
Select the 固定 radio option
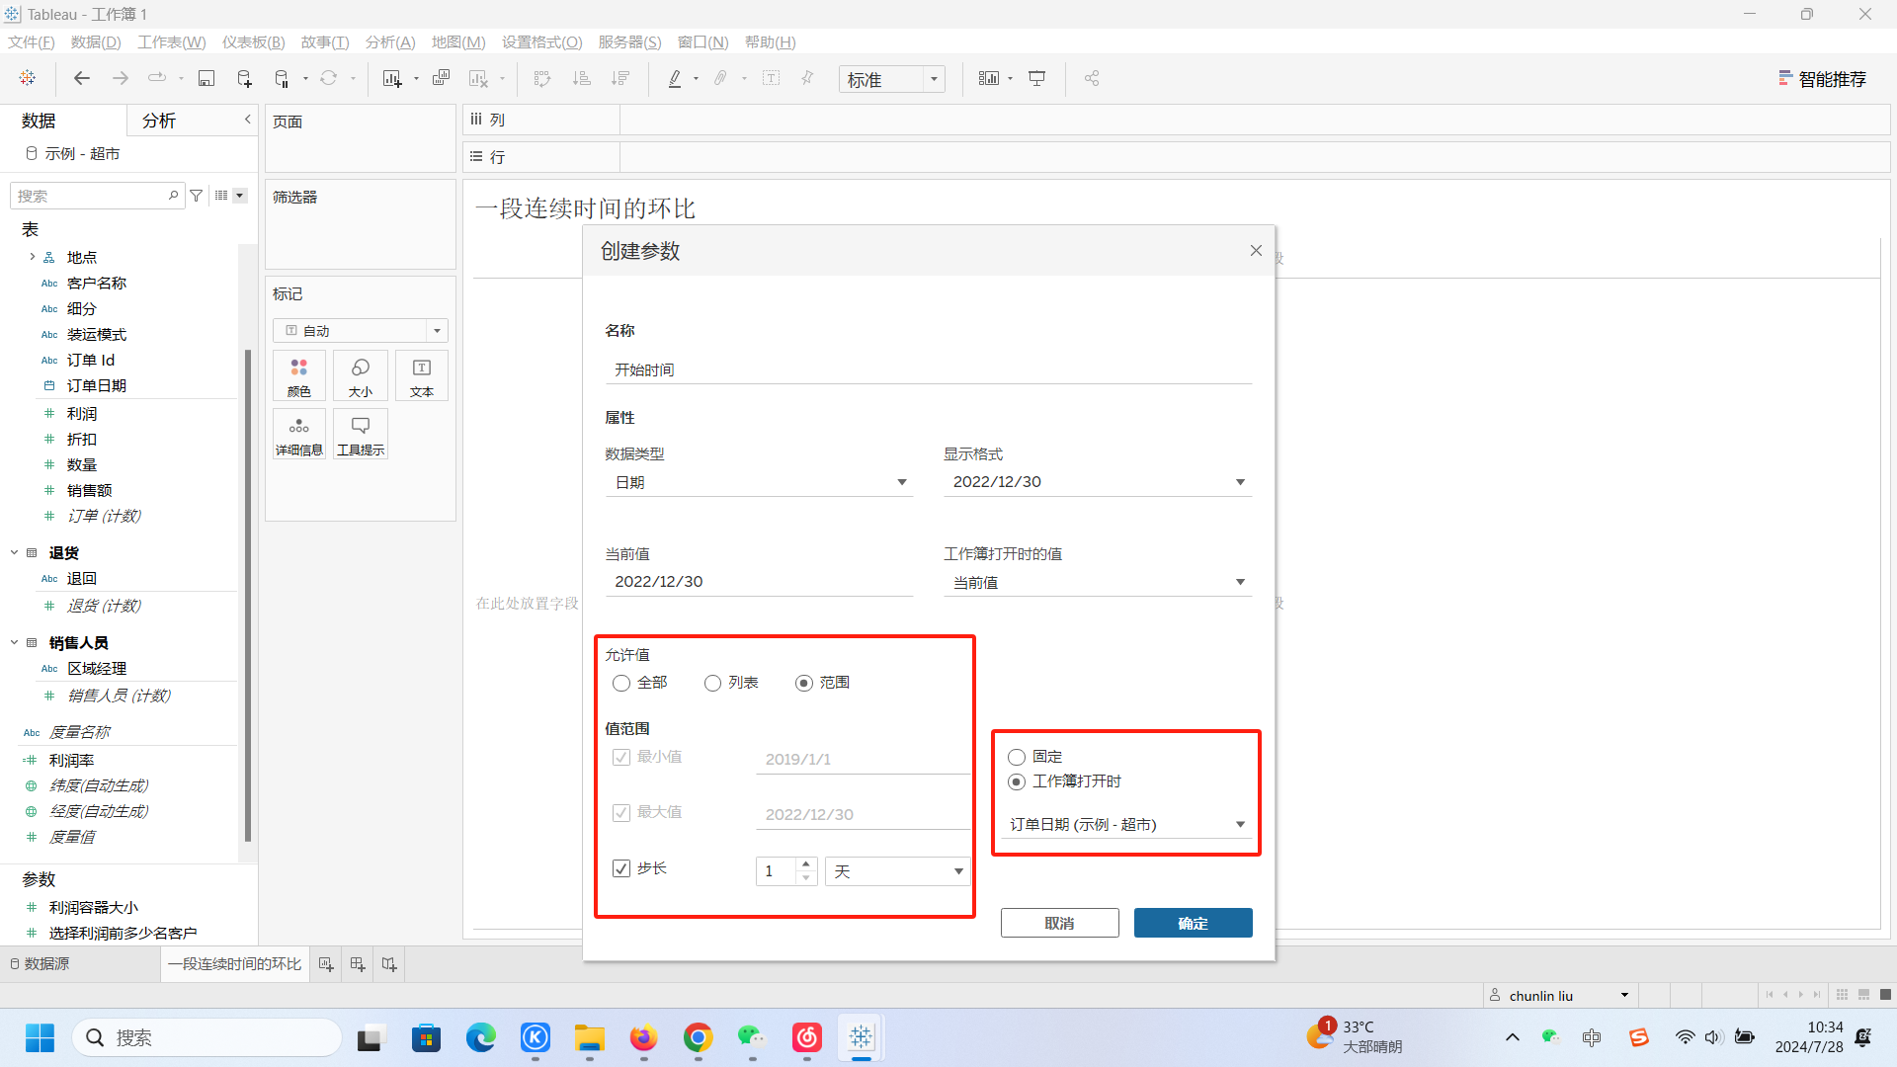[x=1017, y=757]
